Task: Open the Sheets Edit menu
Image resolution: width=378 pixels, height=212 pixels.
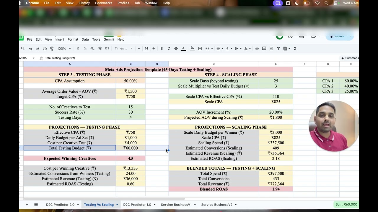Action: pos(39,39)
